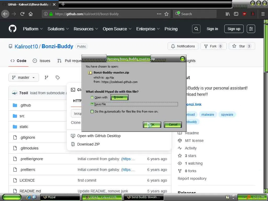This screenshot has height=201, width=268.
Task: Star the repository
Action: 242,46
